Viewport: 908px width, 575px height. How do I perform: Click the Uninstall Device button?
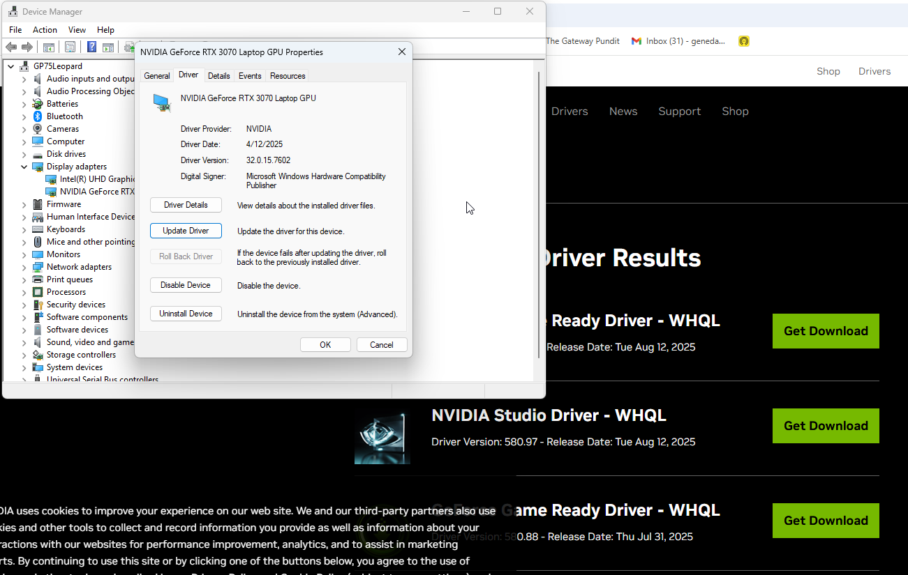click(186, 314)
